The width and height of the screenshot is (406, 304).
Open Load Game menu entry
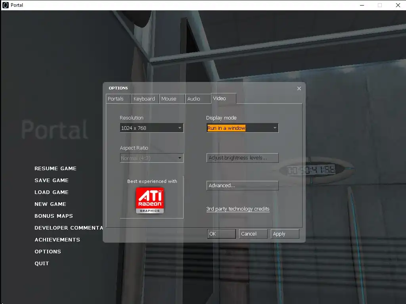click(x=52, y=192)
